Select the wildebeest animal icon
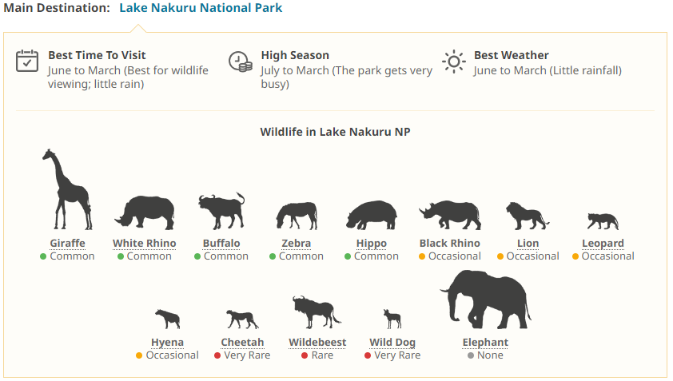 (x=317, y=312)
